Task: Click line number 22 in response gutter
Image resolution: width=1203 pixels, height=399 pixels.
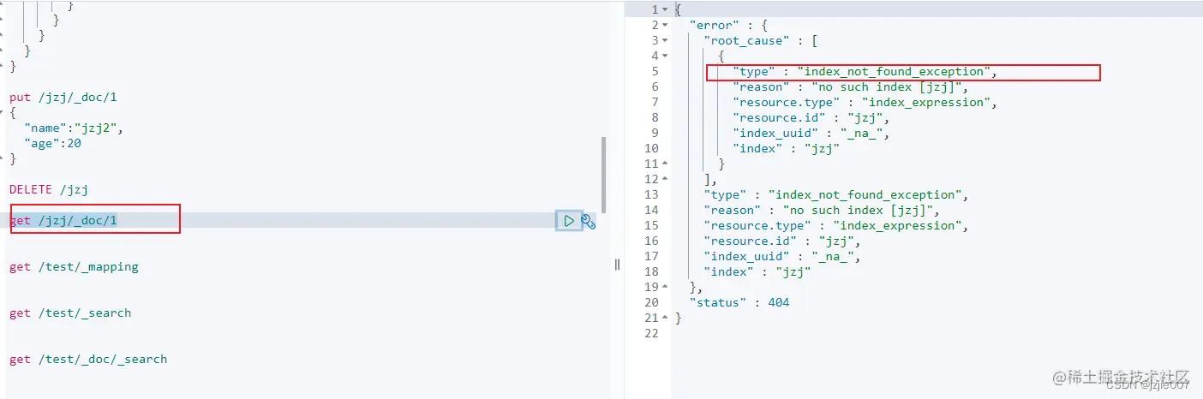Action: point(652,334)
